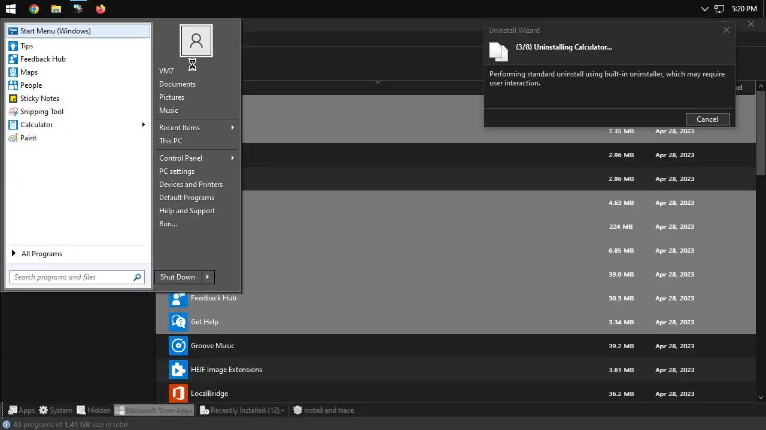Open Start Menu (Windows) entry
Image resolution: width=766 pixels, height=430 pixels.
(x=78, y=31)
